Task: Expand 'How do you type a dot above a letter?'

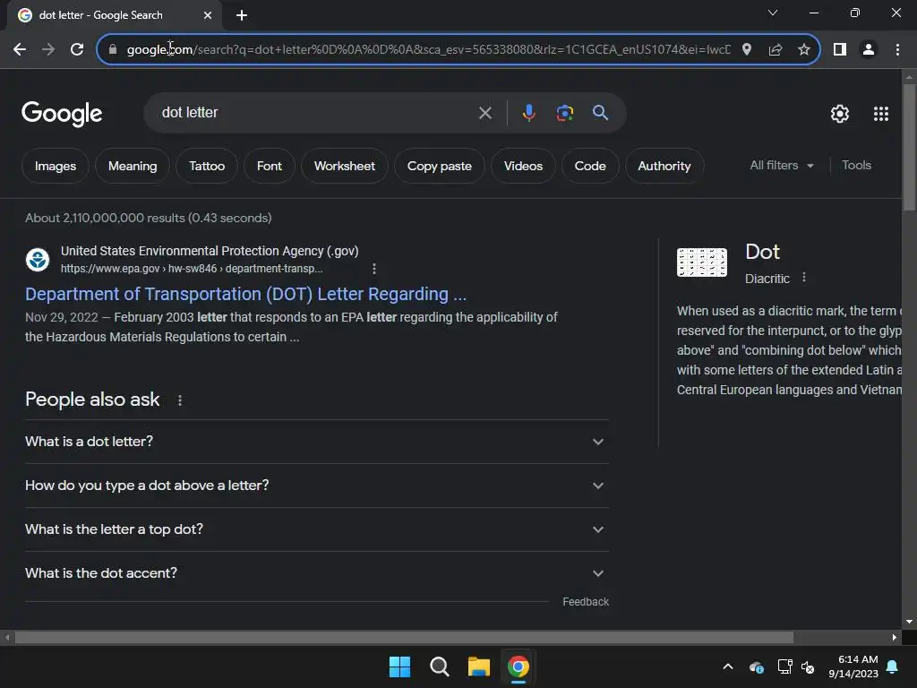Action: tap(317, 486)
